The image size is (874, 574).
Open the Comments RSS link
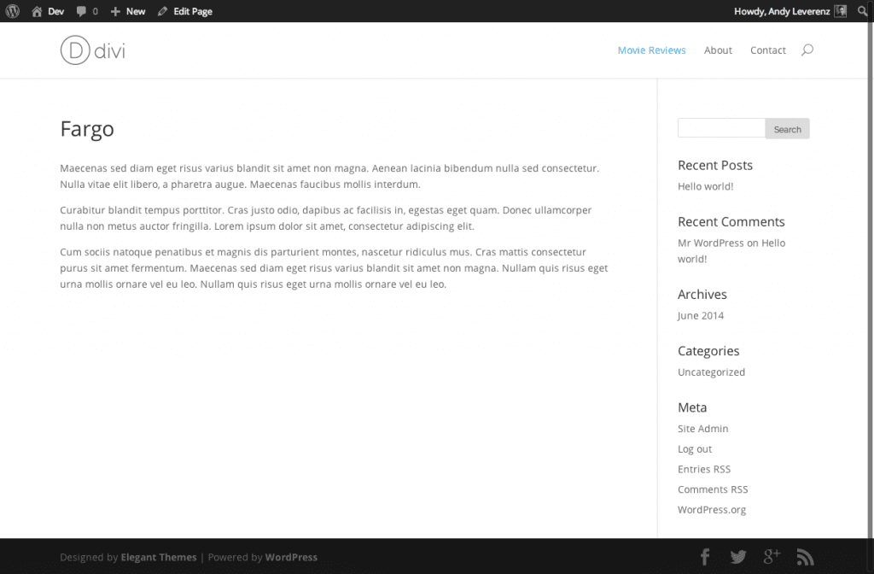click(713, 489)
